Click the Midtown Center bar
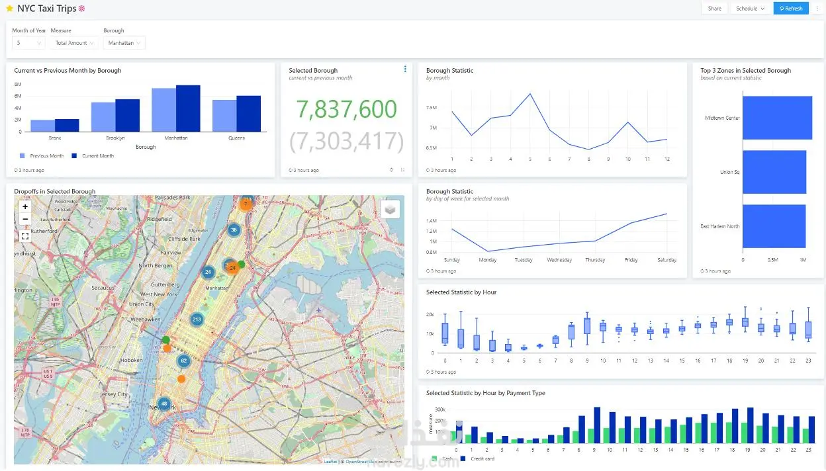 777,118
